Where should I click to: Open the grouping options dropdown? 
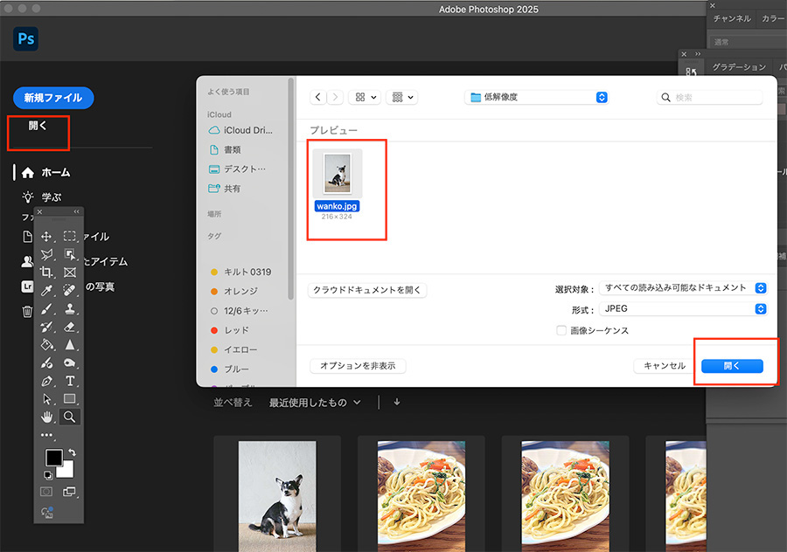[x=402, y=97]
